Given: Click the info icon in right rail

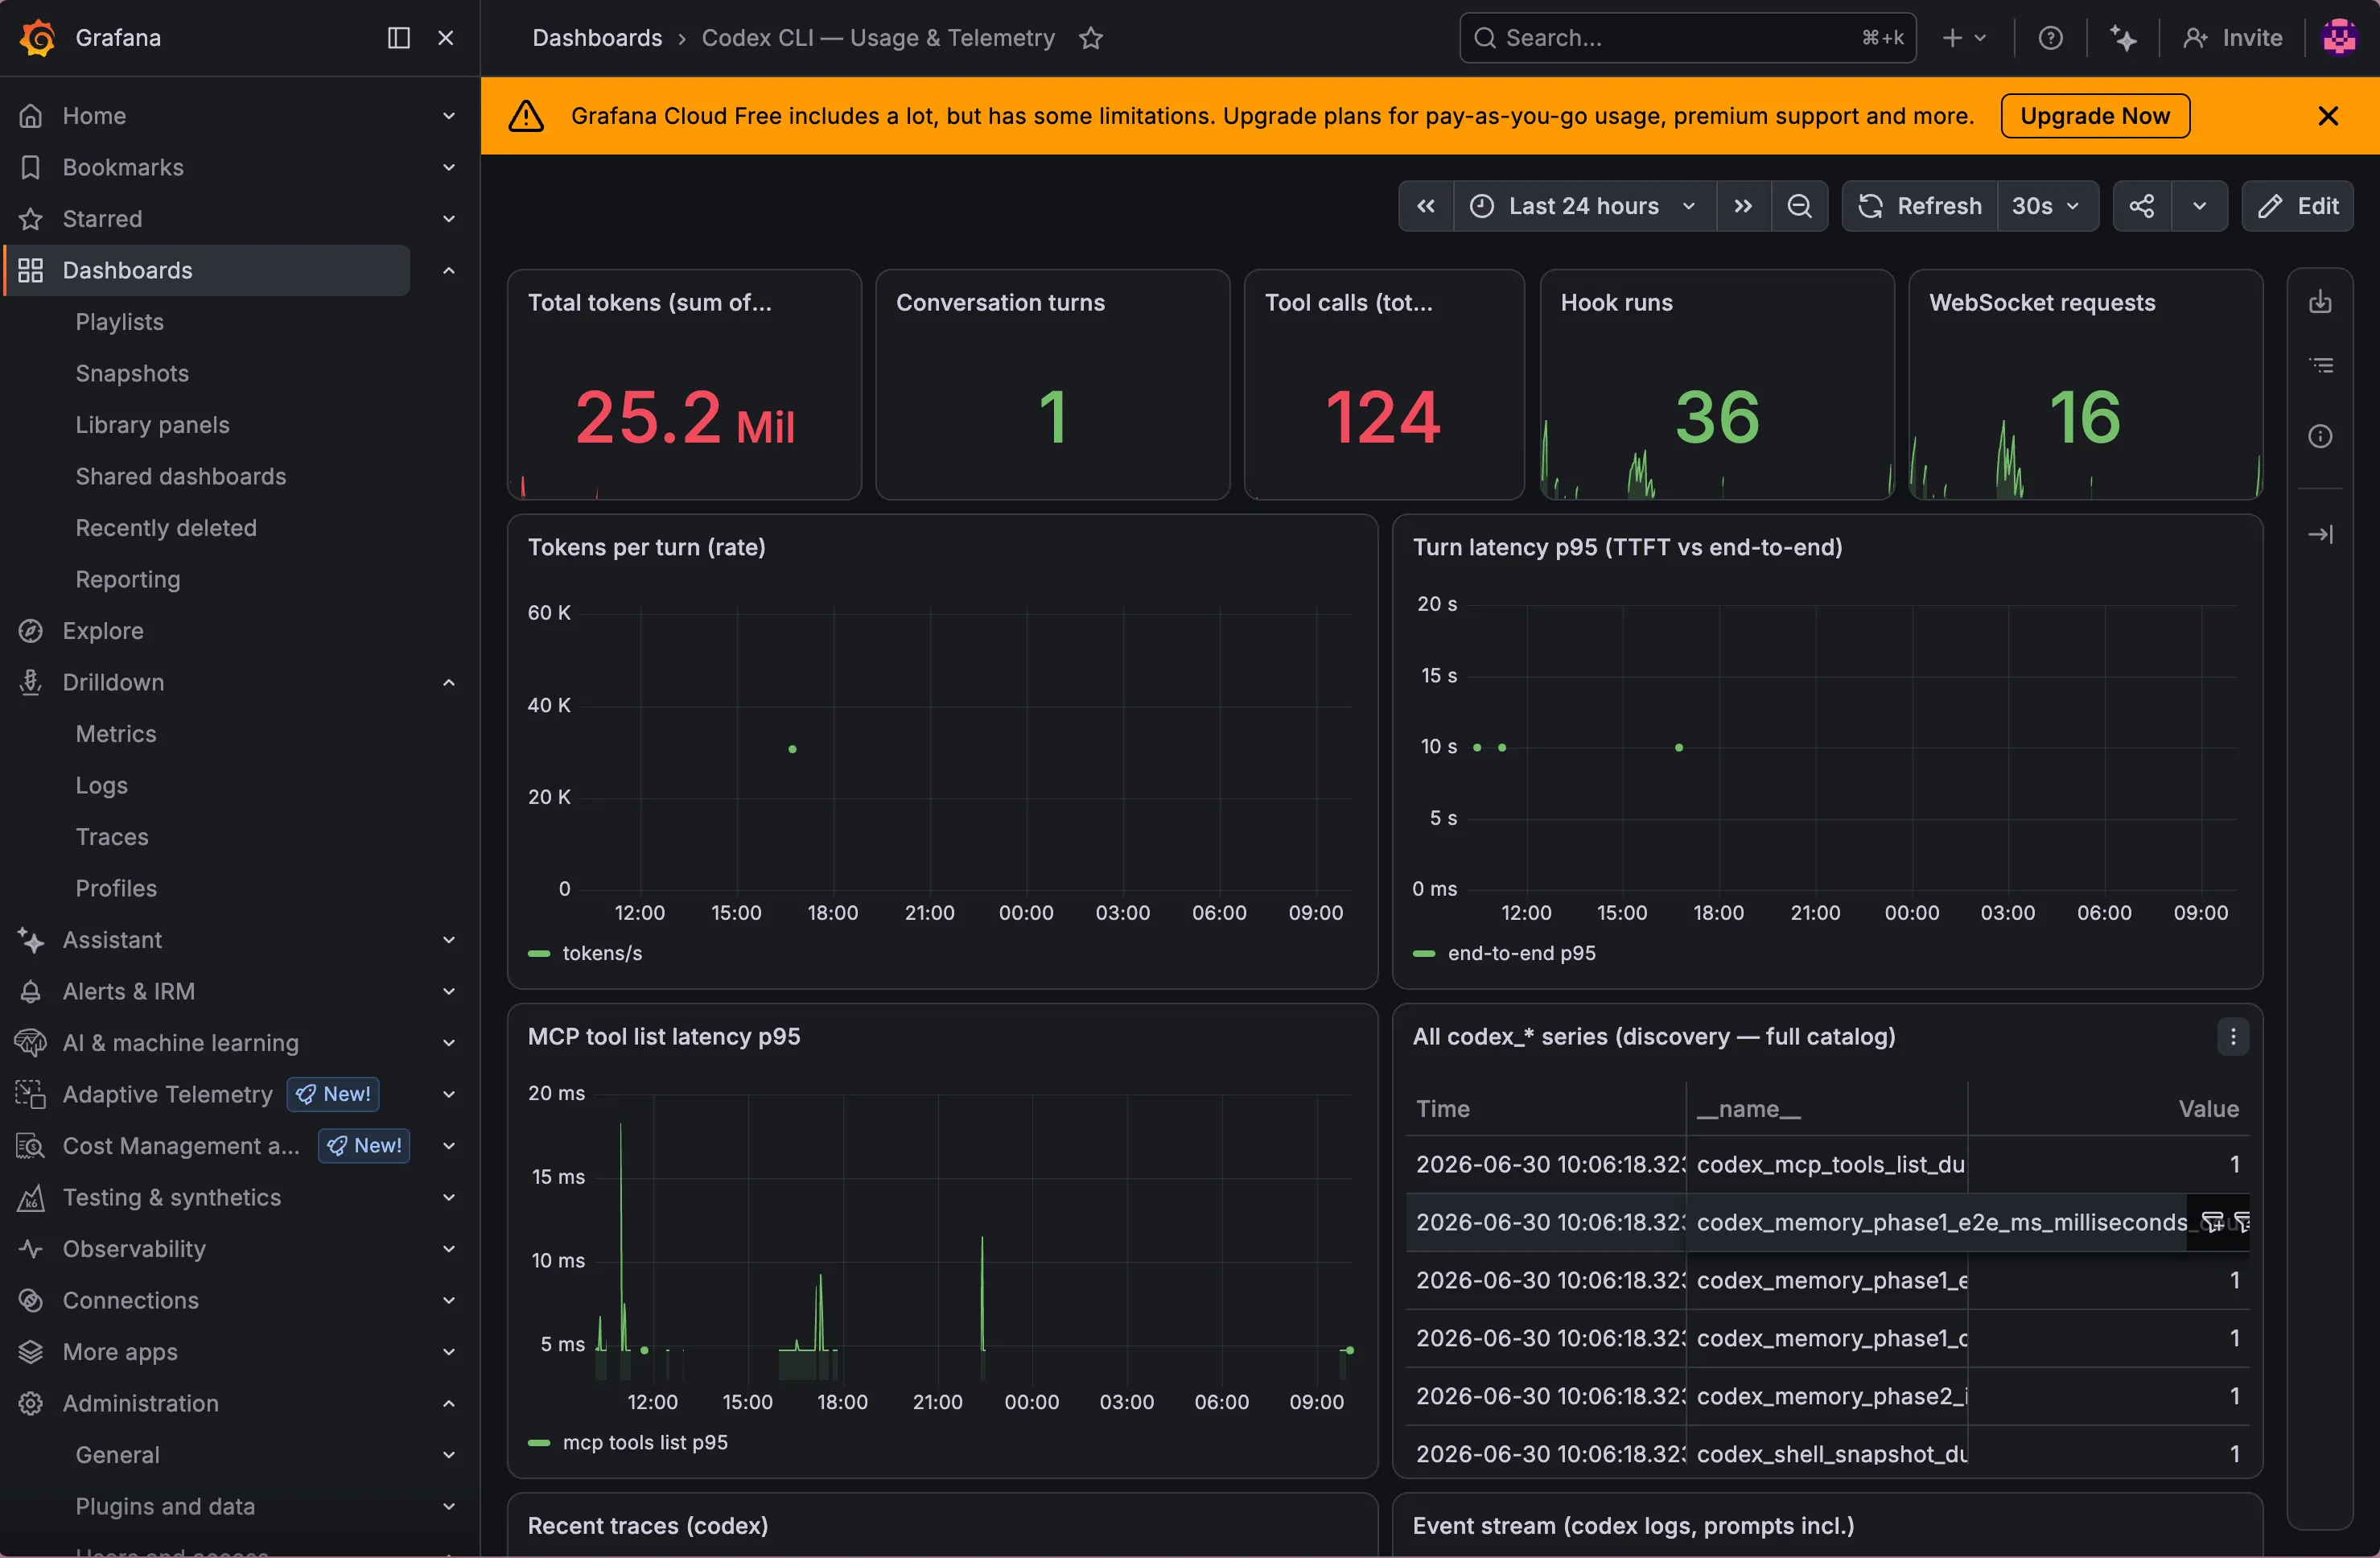Looking at the screenshot, I should 2320,437.
